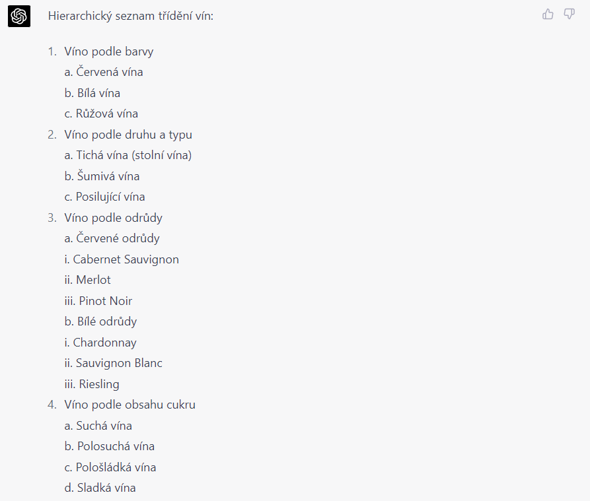The width and height of the screenshot is (590, 501).
Task: Click list item 'Víno podle obsahu cukru'
Action: pyautogui.click(x=130, y=405)
